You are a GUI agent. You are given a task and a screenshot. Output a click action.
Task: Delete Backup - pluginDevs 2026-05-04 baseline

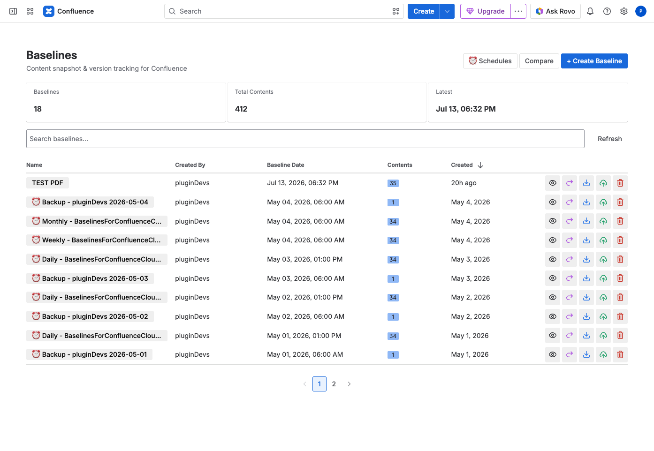tap(620, 202)
